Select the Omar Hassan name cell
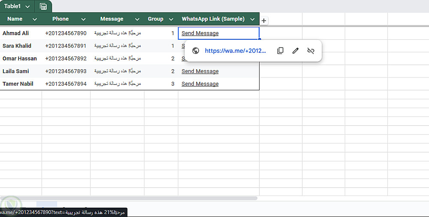Screen dimensions: 429x217 [x=20, y=59]
